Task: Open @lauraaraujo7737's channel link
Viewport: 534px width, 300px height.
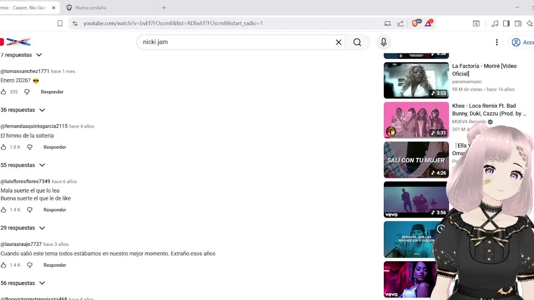Action: click(x=21, y=244)
